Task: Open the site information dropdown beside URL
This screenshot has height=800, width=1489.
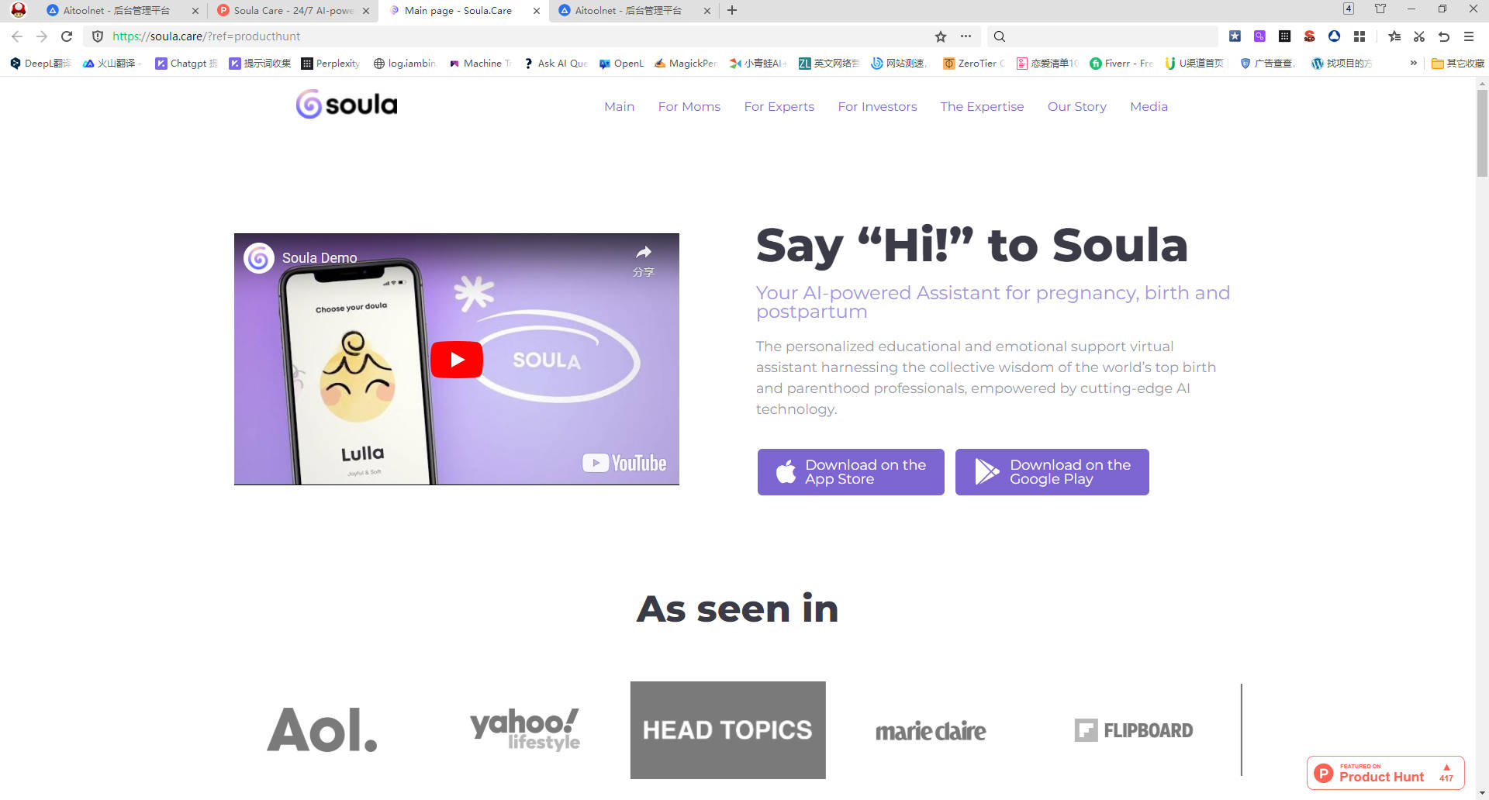Action: (x=966, y=36)
